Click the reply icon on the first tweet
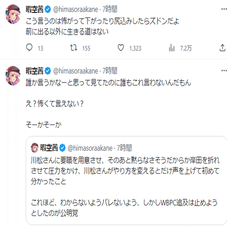The image size is (227, 227). click(x=29, y=48)
